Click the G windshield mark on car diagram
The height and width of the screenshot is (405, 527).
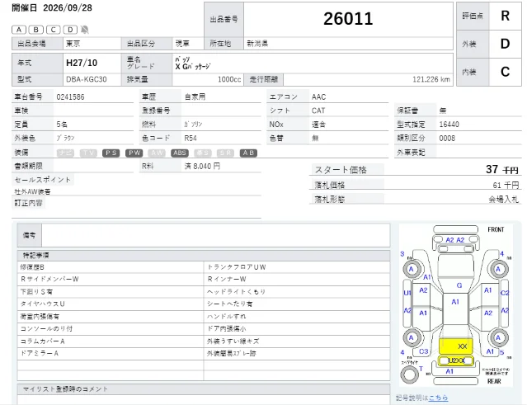(x=459, y=285)
